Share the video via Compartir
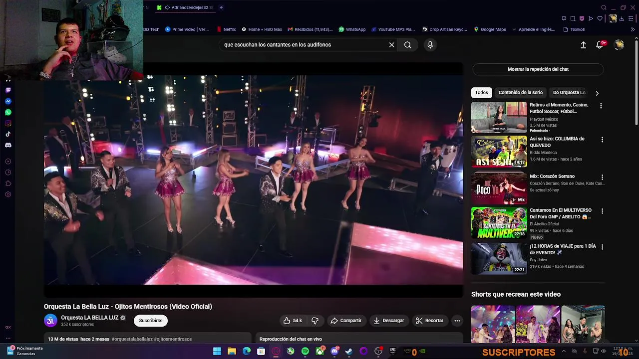Image resolution: width=639 pixels, height=359 pixels. 346,321
